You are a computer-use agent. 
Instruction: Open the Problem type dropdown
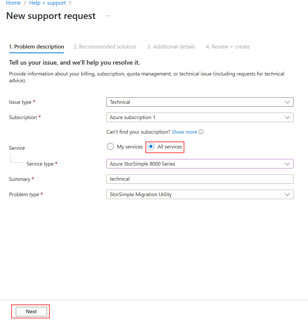pos(287,194)
